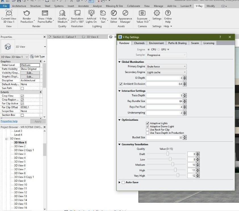Switch to the Channels tab
Viewport: 239px width, 211px height.
tap(139, 43)
